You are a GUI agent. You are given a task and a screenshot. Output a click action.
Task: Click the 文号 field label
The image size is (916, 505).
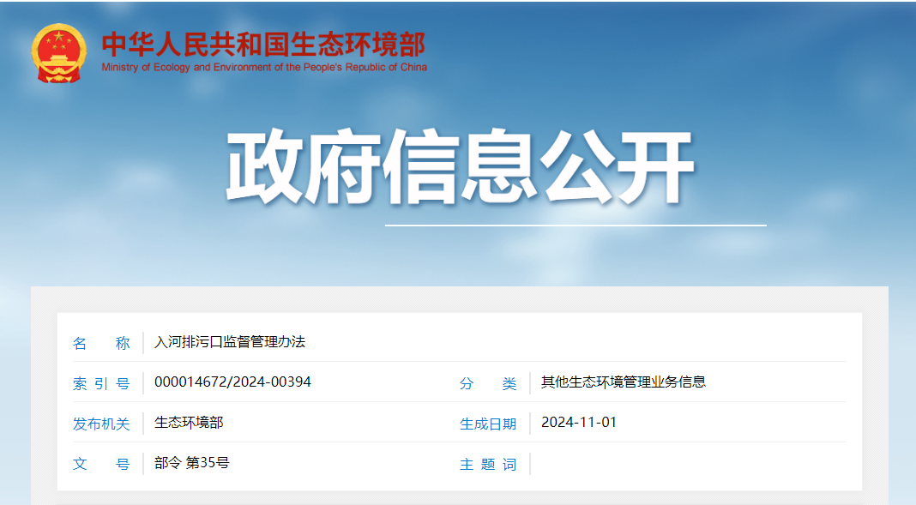pyautogui.click(x=101, y=464)
